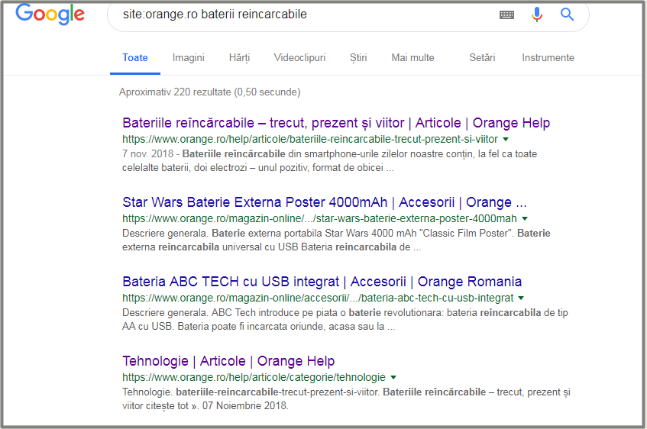The width and height of the screenshot is (647, 429).
Task: Open Bateria ABC TECH result link
Action: point(322,282)
